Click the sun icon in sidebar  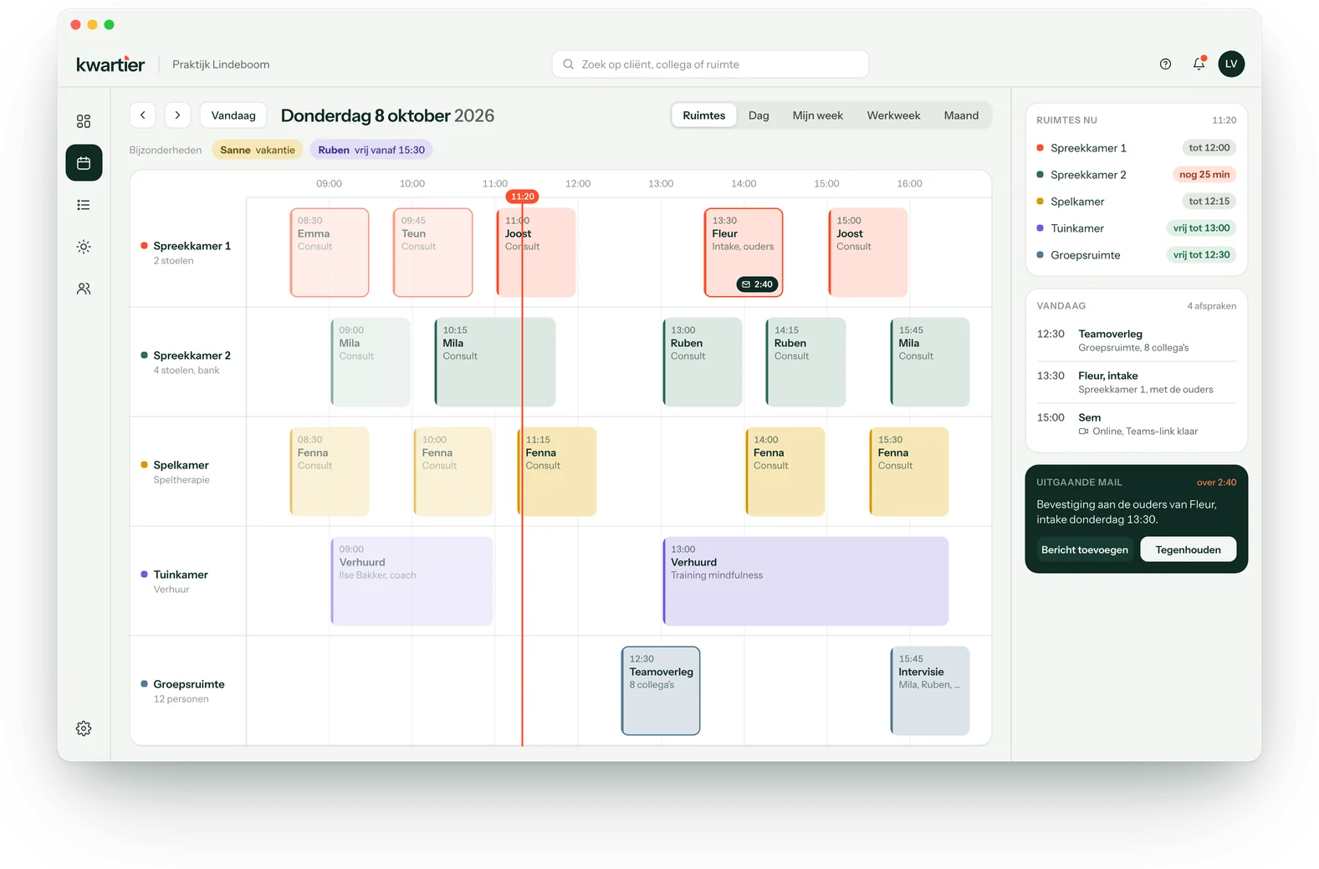(84, 247)
